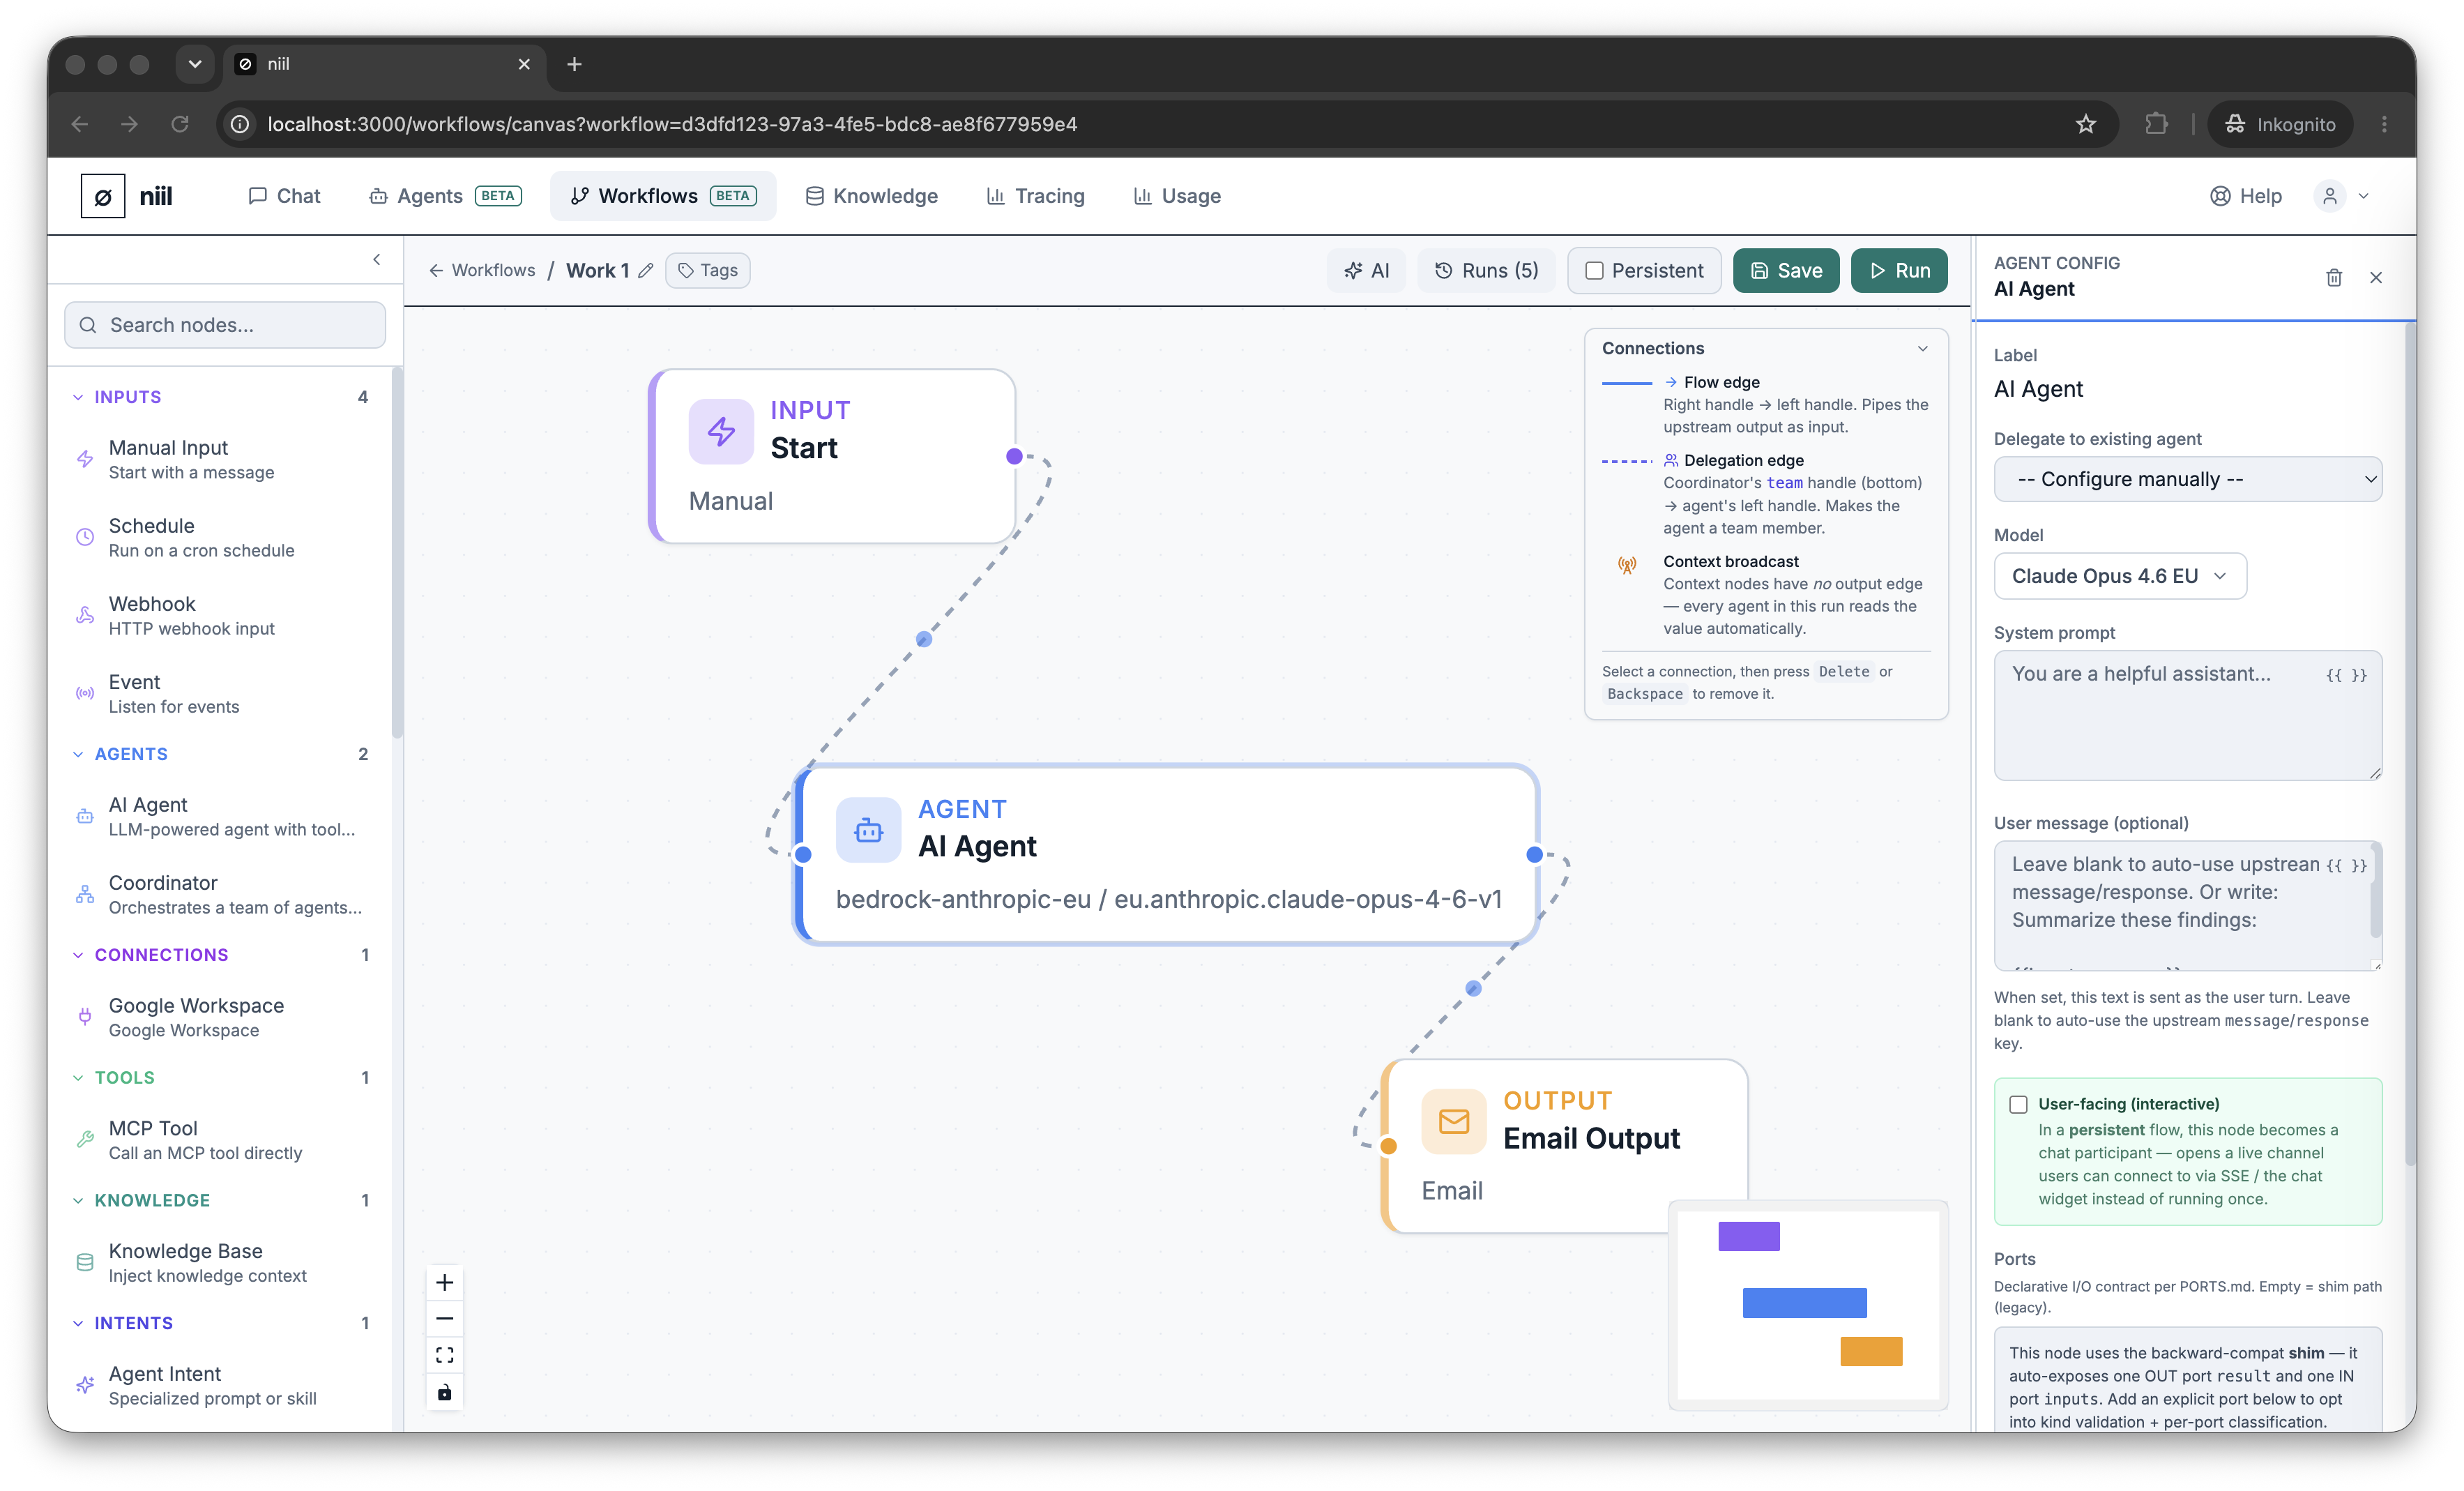Screen dimensions: 2464x1491
Task: Enable User-facing (interactive) checkbox
Action: click(x=2018, y=1104)
